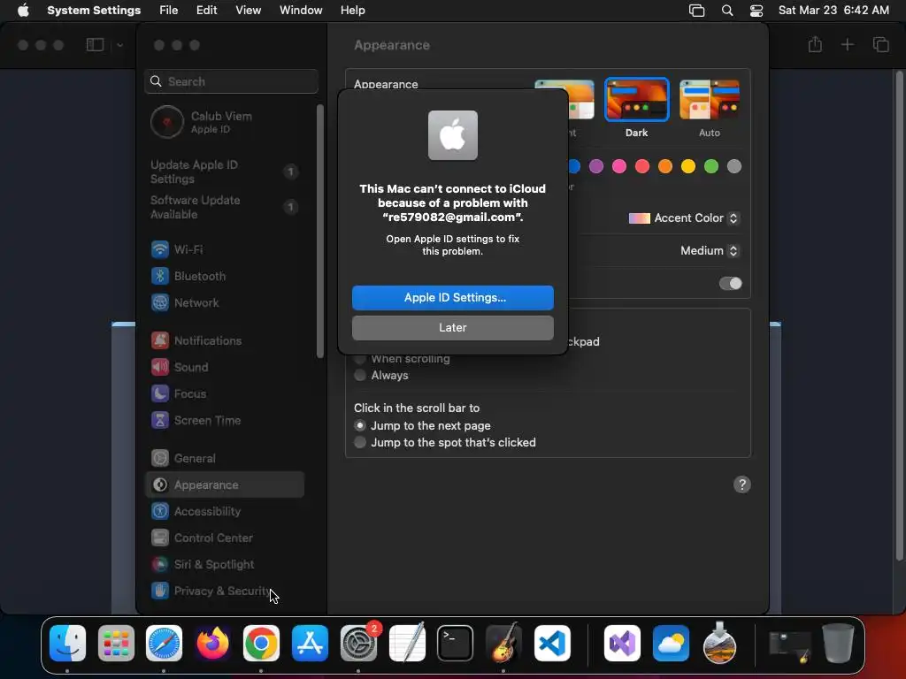
Task: Open Update Apple ID Settings notice
Action: (226, 172)
